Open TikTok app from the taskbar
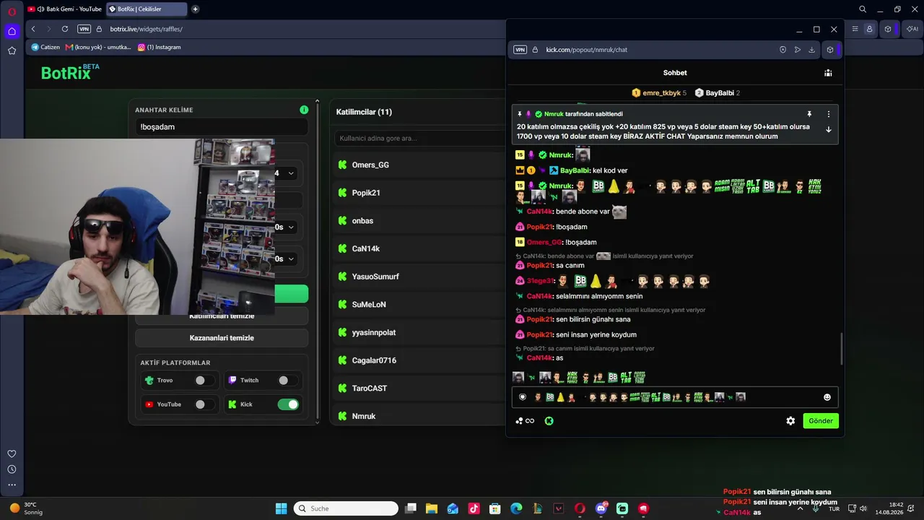This screenshot has height=520, width=924. pyautogui.click(x=474, y=508)
